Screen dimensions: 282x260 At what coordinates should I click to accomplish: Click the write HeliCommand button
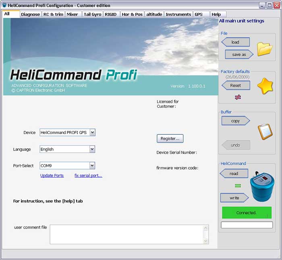pyautogui.click(x=234, y=198)
